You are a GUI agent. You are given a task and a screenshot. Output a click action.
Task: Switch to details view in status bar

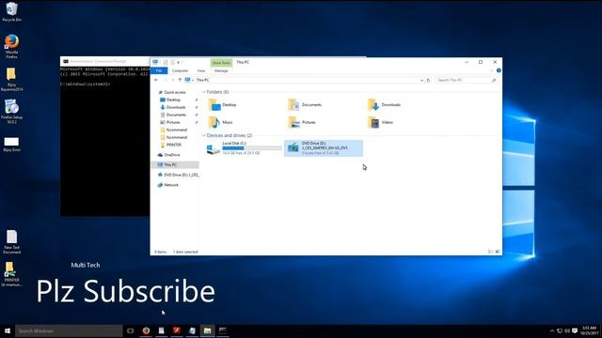(x=490, y=252)
